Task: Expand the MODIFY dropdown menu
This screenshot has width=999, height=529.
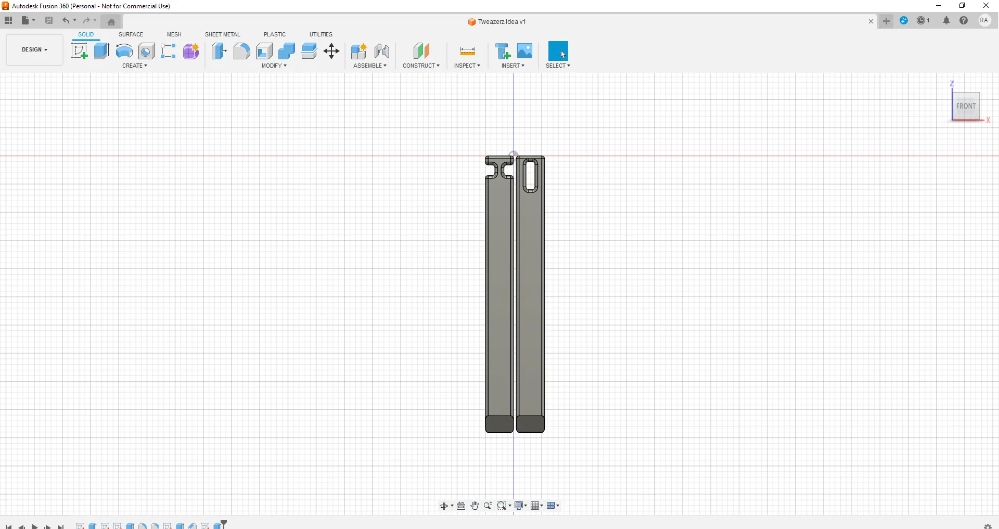Action: 274,66
